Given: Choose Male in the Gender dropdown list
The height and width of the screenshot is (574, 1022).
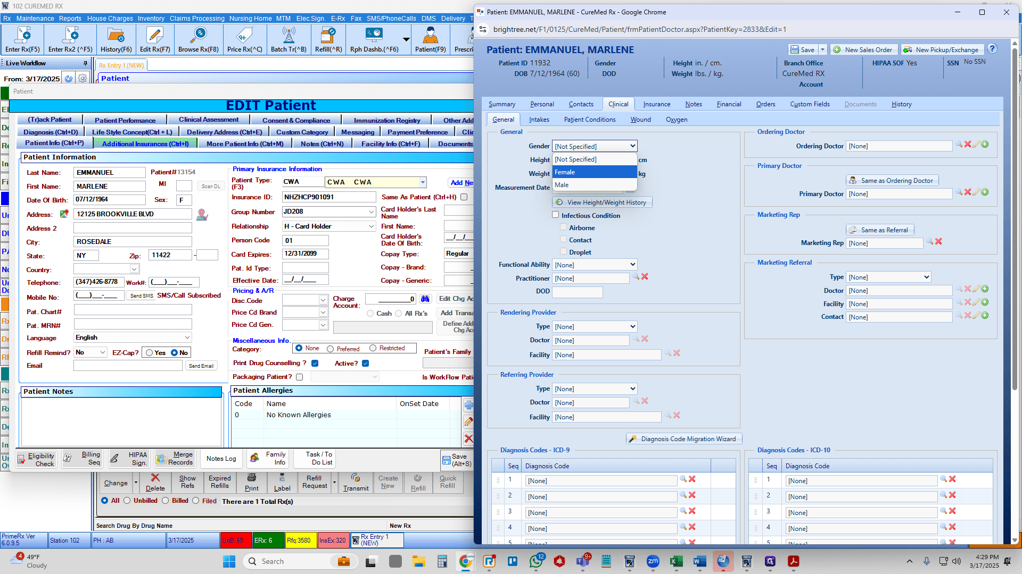Looking at the screenshot, I should (x=595, y=185).
